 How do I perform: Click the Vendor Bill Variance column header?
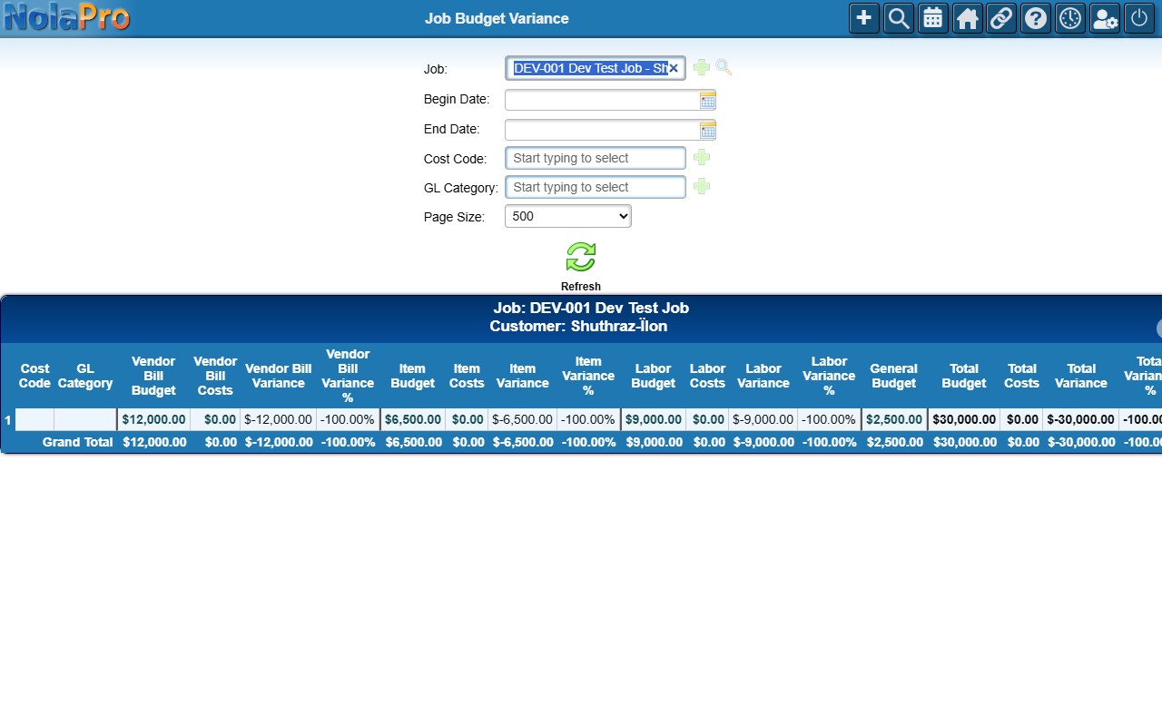[279, 376]
